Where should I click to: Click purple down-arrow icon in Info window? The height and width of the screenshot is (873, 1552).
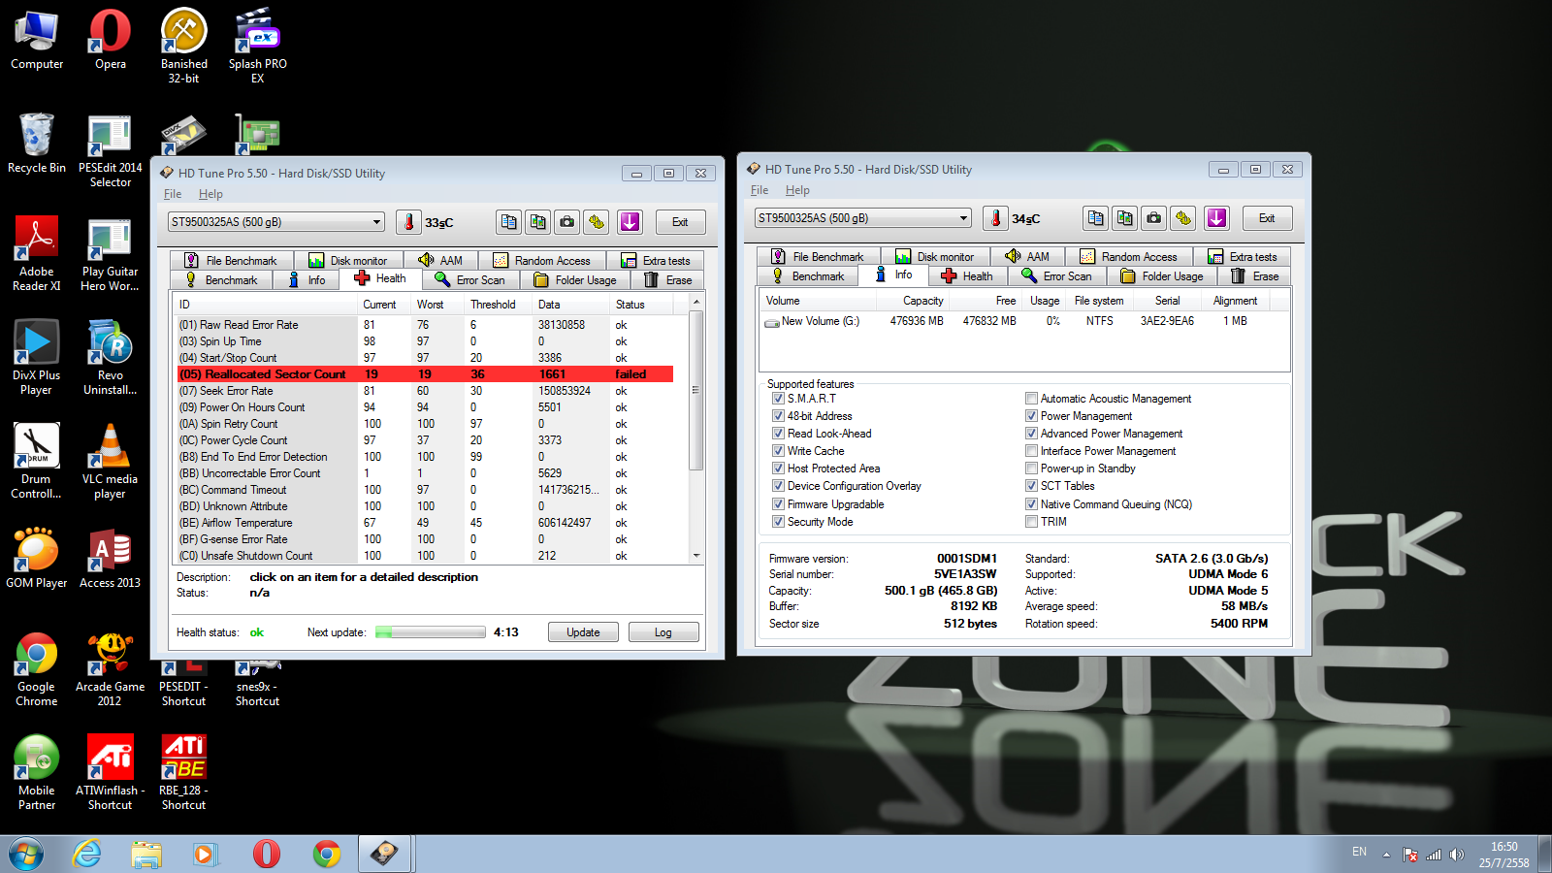click(1217, 218)
